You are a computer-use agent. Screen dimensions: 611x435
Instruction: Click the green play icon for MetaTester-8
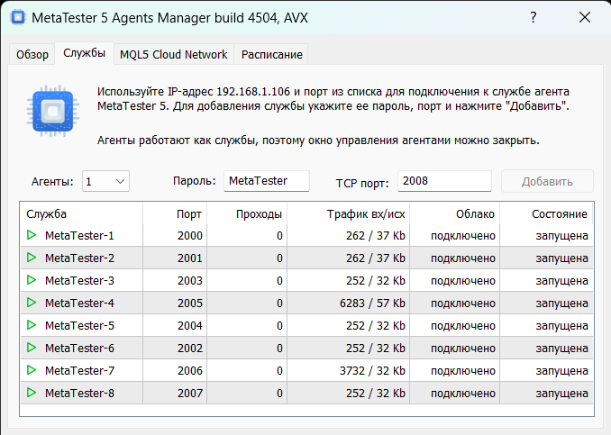pos(32,393)
